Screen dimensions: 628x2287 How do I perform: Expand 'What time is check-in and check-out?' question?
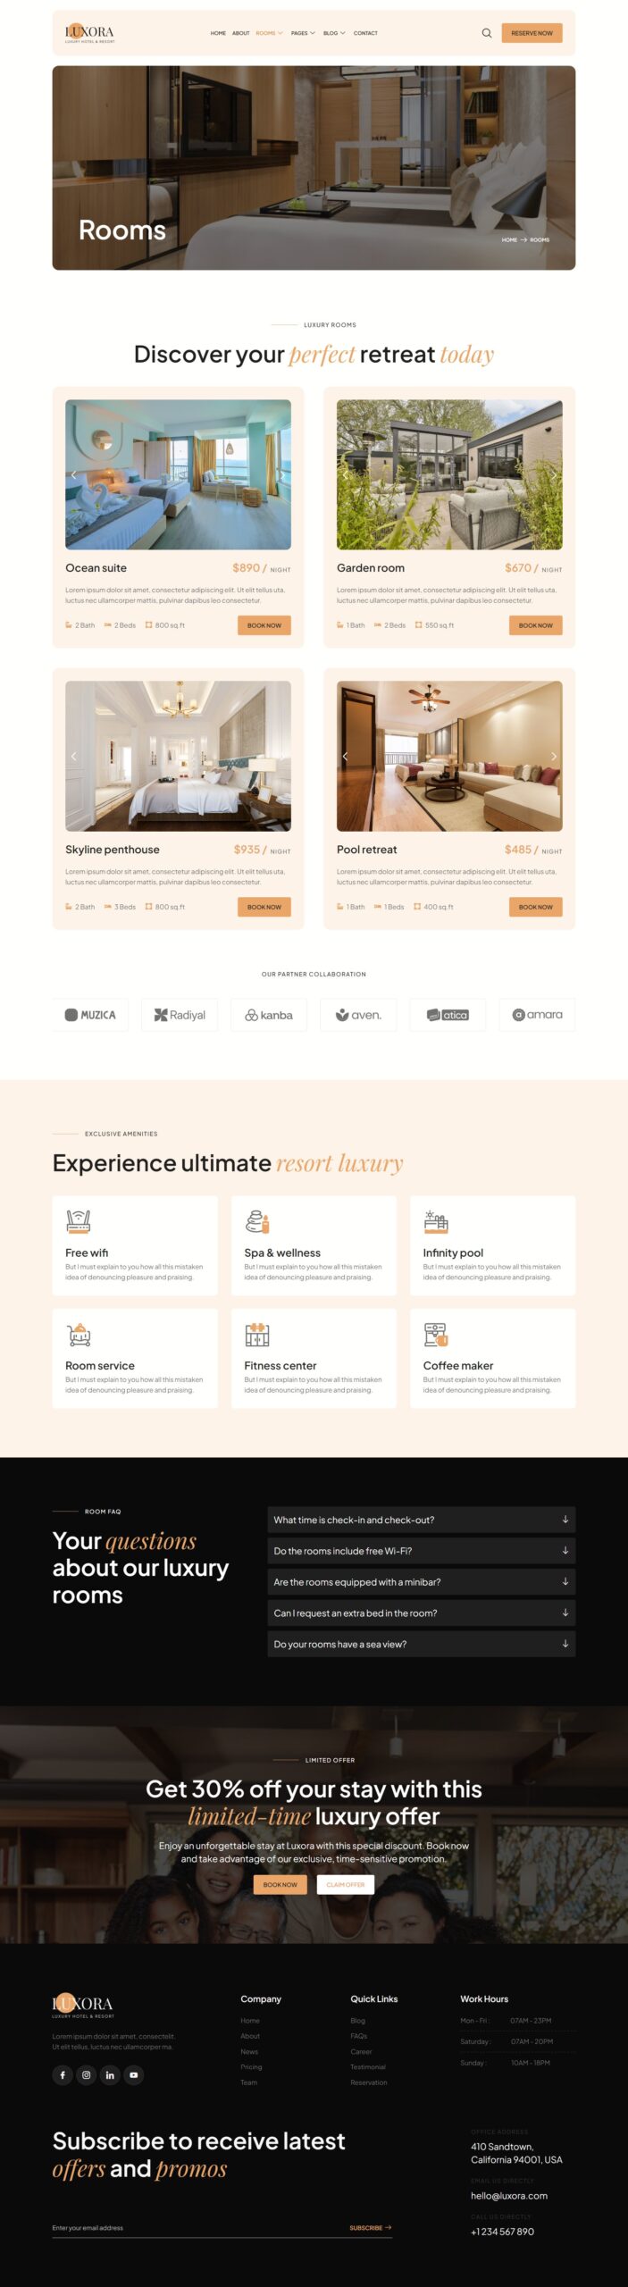(422, 1519)
